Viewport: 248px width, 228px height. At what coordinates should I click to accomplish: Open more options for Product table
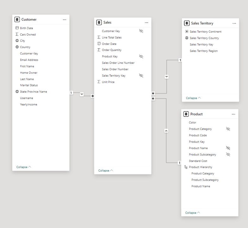coord(233,114)
